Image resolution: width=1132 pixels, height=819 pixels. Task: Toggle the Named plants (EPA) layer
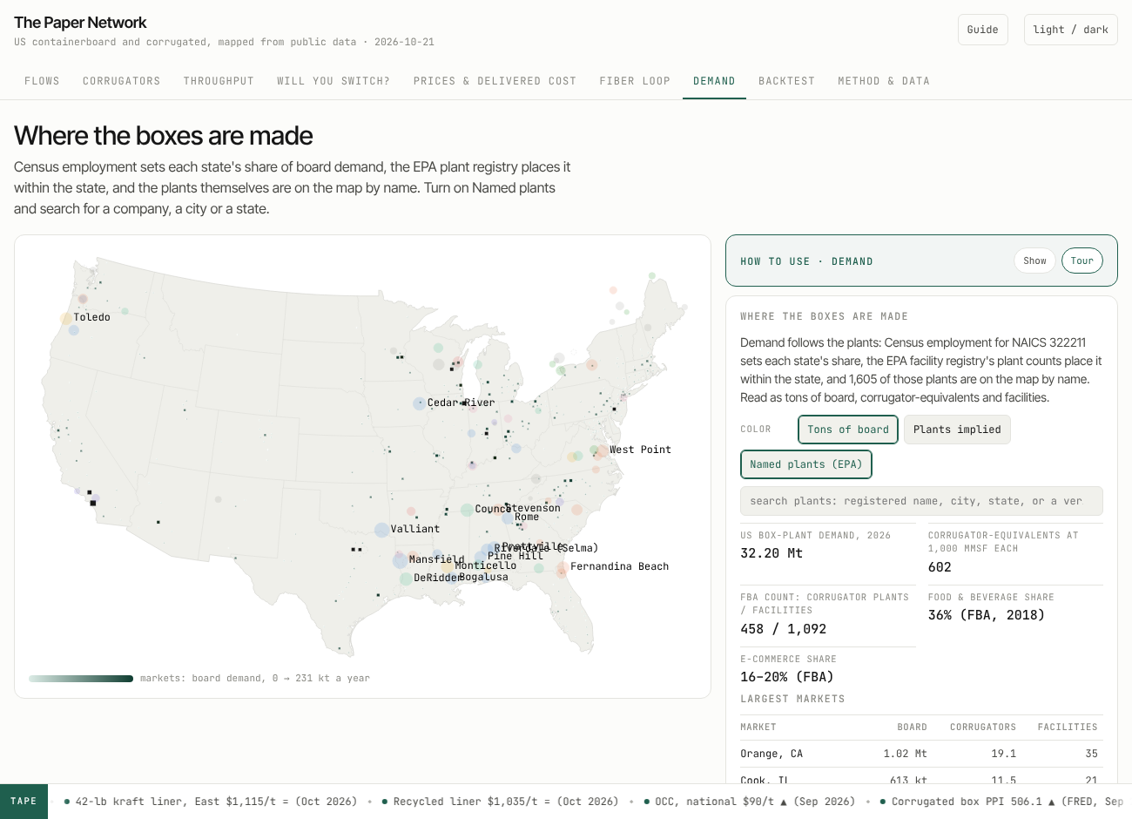[x=805, y=464]
